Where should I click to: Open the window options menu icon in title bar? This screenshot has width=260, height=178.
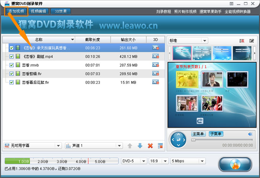(231, 4)
